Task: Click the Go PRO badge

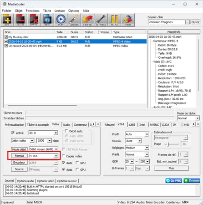Action: 174,180
